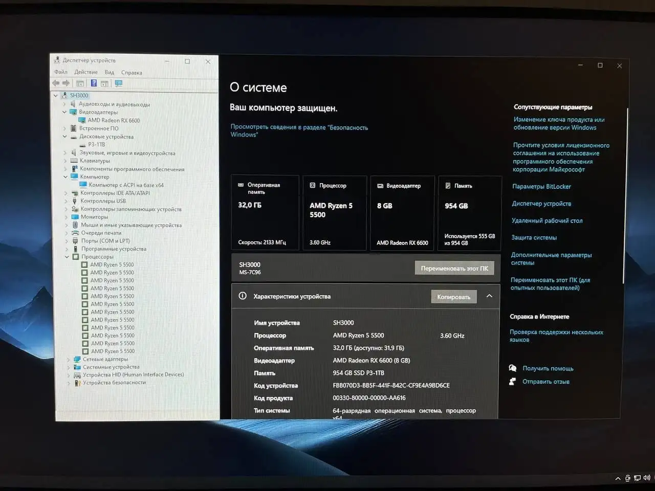655x491 pixels.
Task: Click the mouse icon beside Мыши и иные указывающие устройства
Action: click(x=75, y=225)
